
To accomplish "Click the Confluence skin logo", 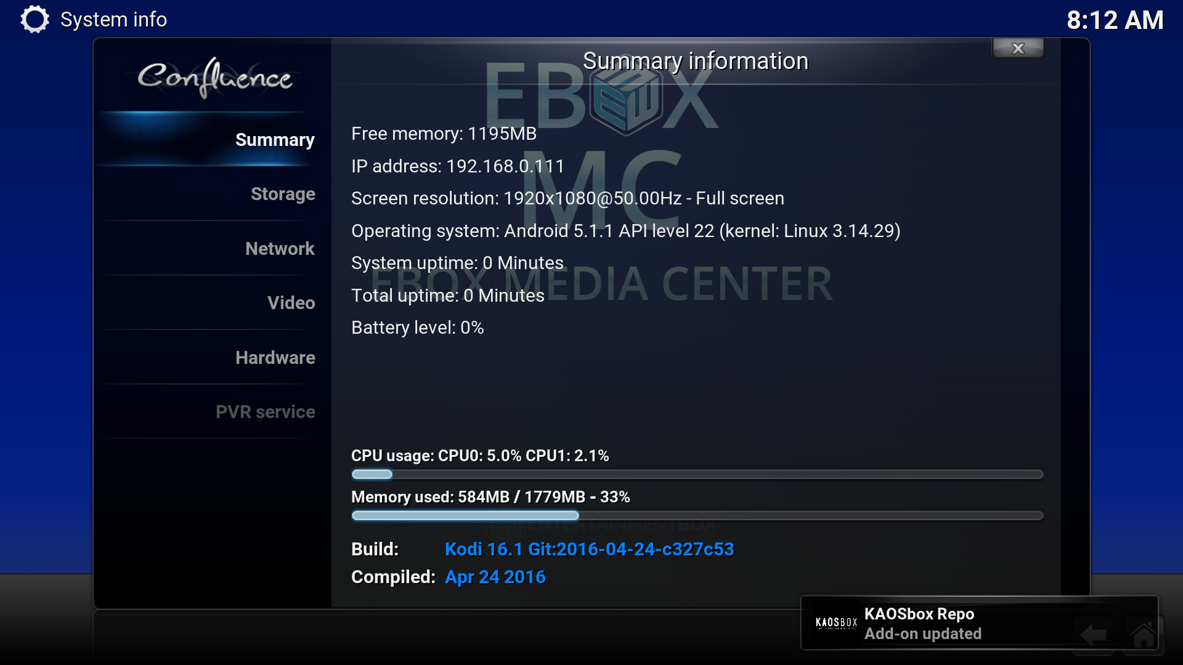I will pos(214,78).
